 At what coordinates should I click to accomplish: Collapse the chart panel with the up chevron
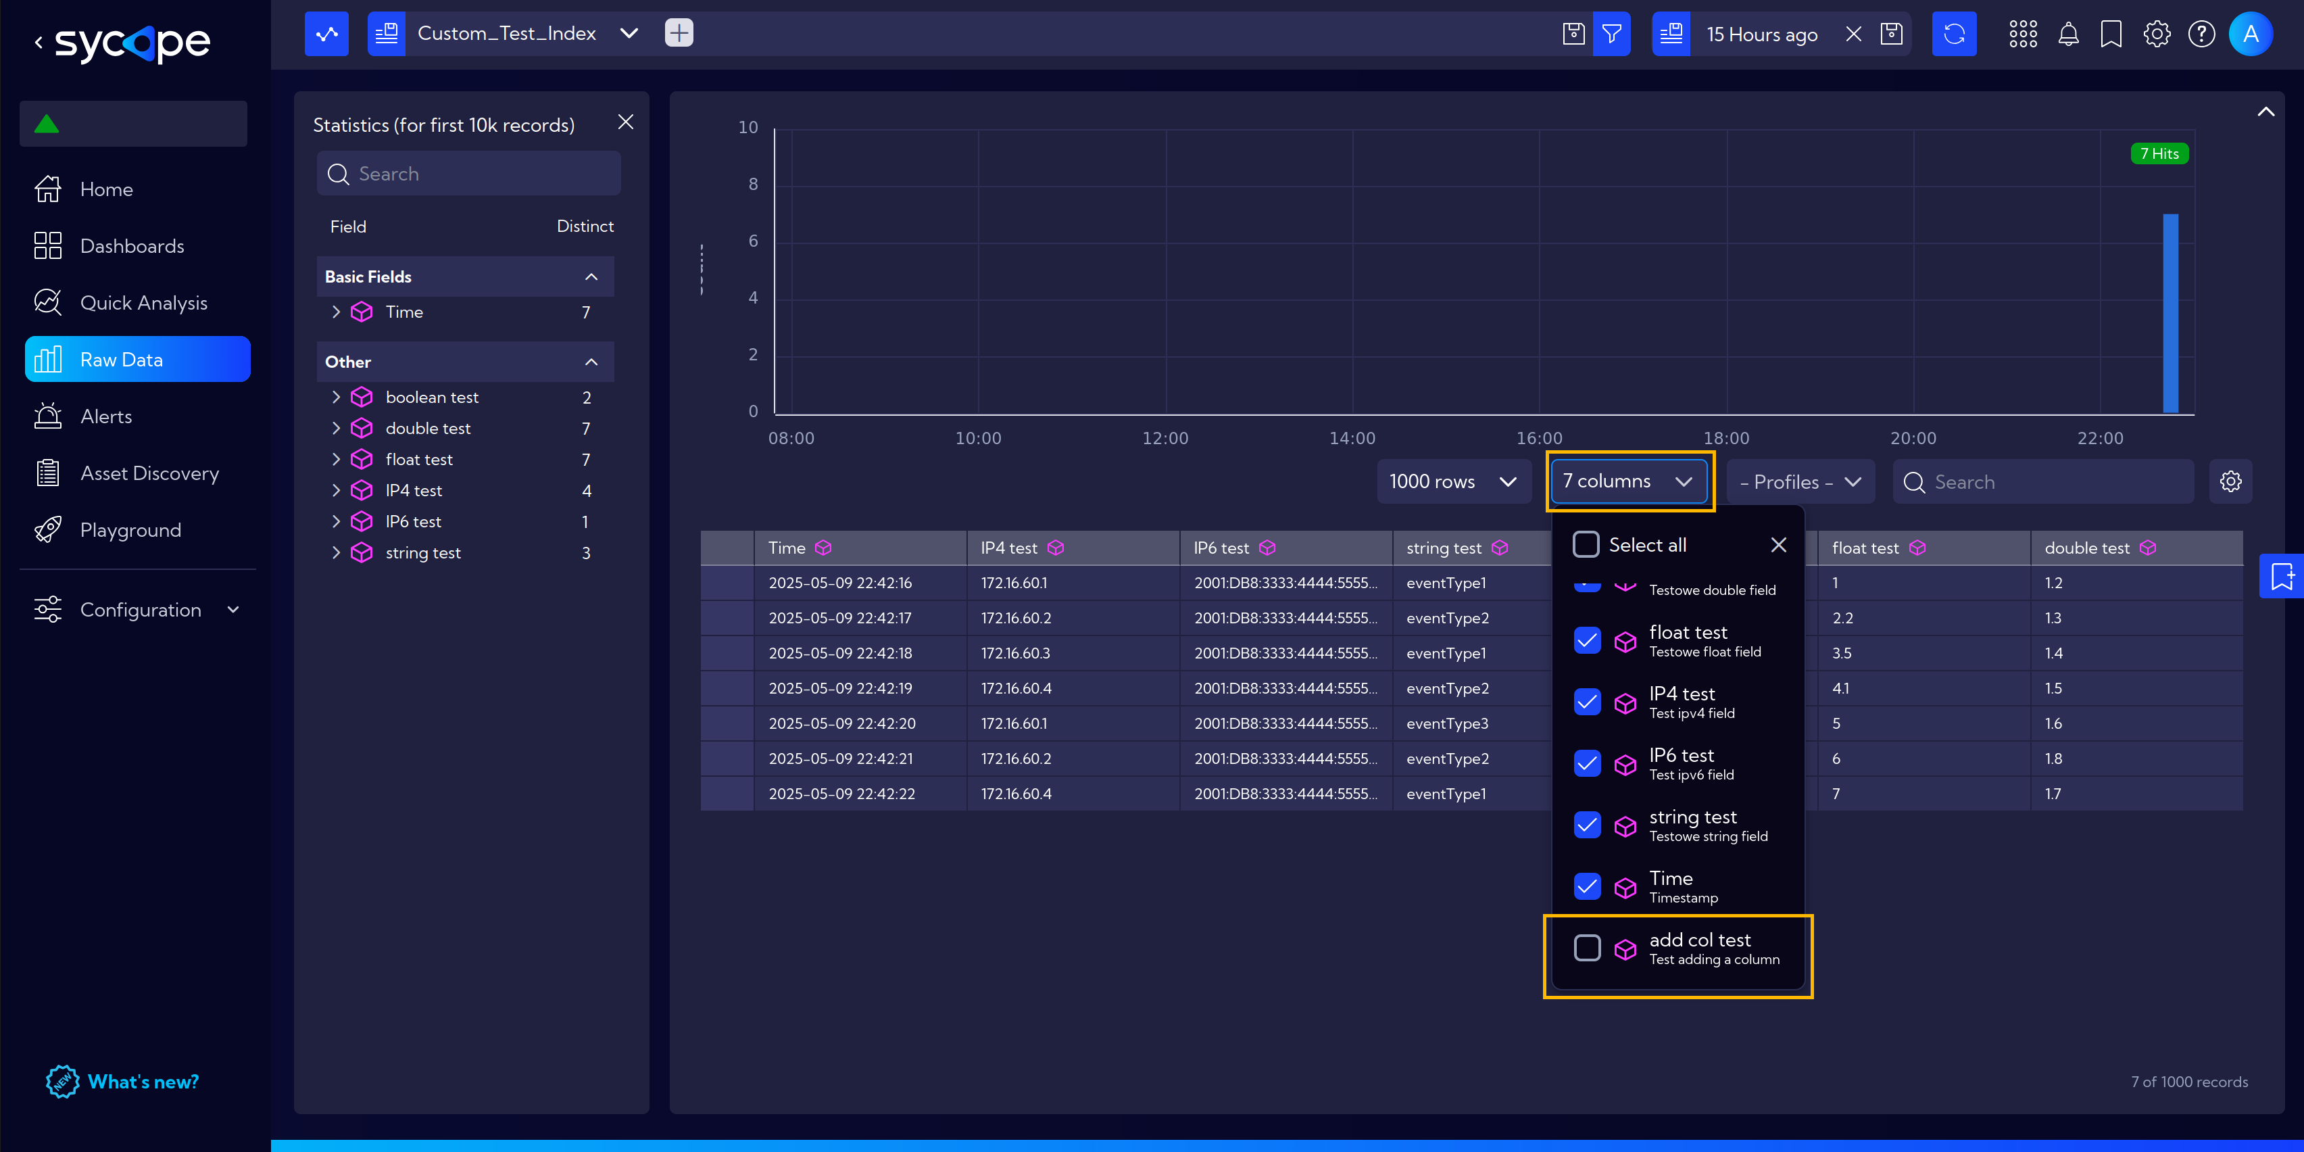[2265, 112]
